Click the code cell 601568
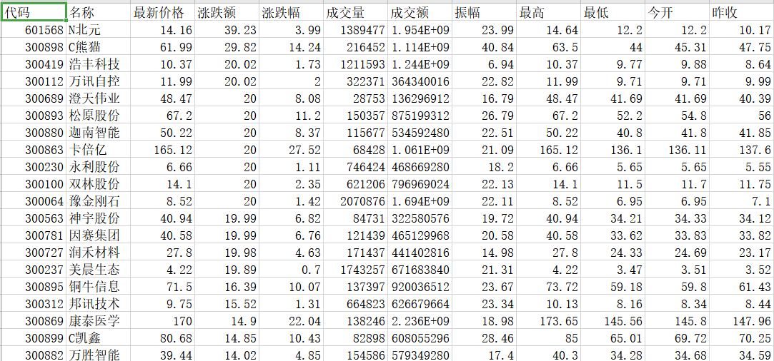Viewport: 774px width, 361px height. pos(34,31)
